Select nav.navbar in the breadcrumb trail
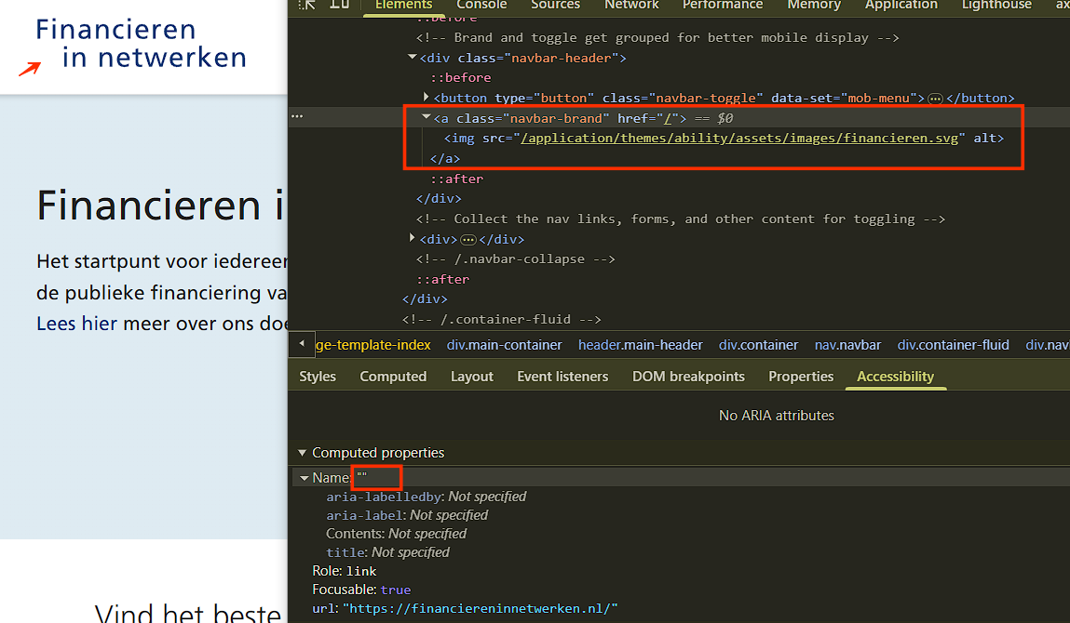Screen dimensions: 1070x623 [847, 345]
